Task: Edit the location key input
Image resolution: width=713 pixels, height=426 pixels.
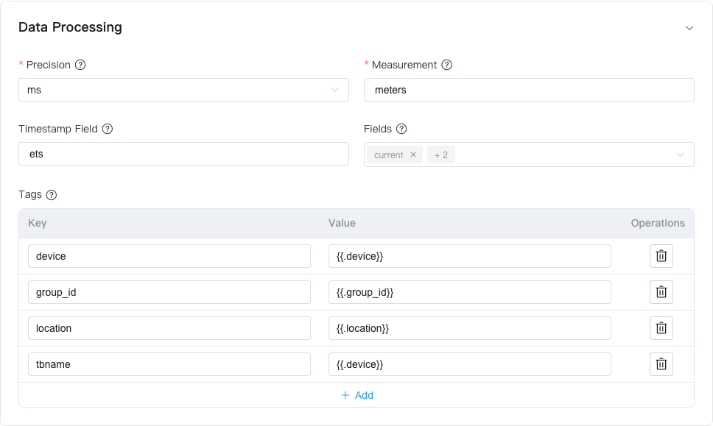Action: [x=169, y=328]
